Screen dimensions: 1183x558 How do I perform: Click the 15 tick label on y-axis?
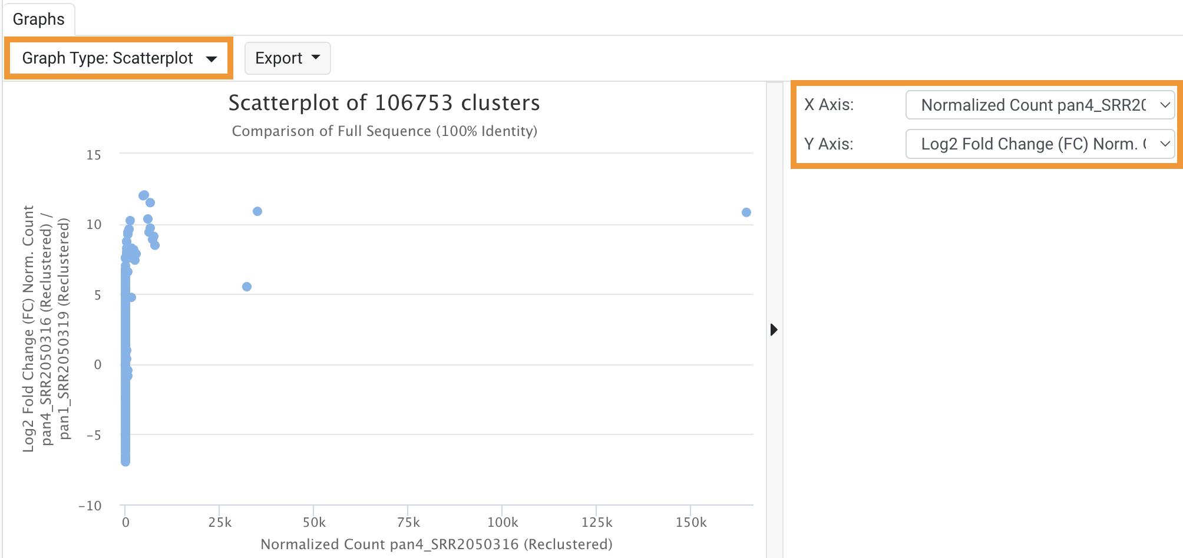pyautogui.click(x=94, y=155)
